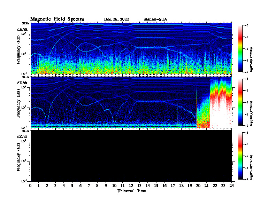The height and width of the screenshot is (213, 276).
Task: Click hour 16 on the Universal Time axis
Action: (164, 186)
